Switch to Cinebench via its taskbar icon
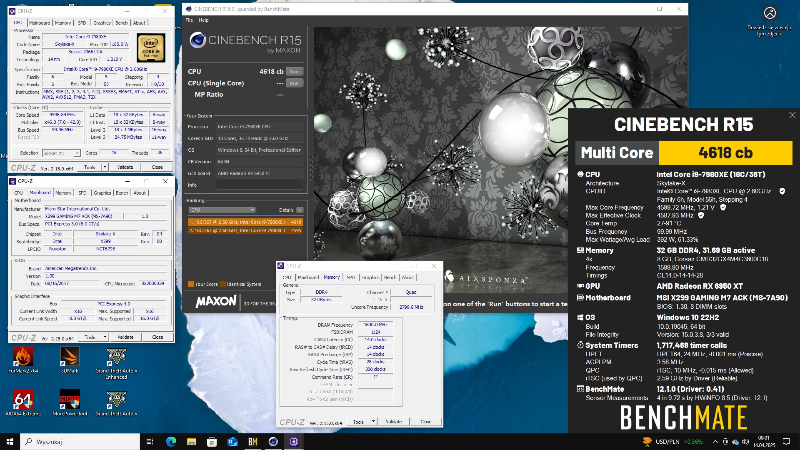The image size is (800, 450). [273, 442]
